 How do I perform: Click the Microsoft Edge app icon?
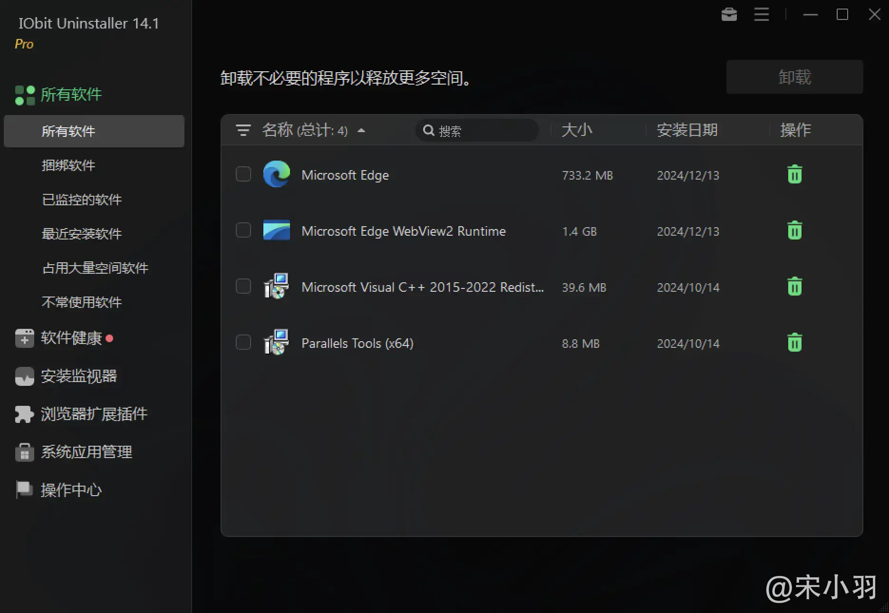tap(277, 174)
